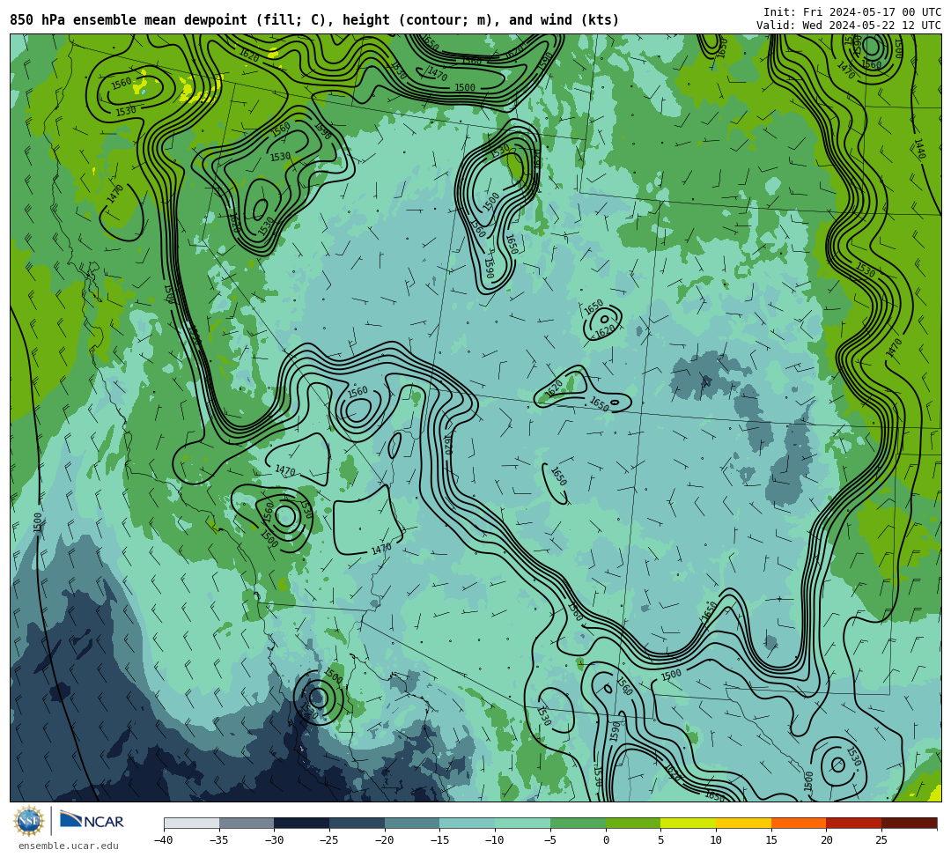Viewport: 951px width, 857px height.
Task: Click the -10 colorbar tick label
Action: pos(494,840)
